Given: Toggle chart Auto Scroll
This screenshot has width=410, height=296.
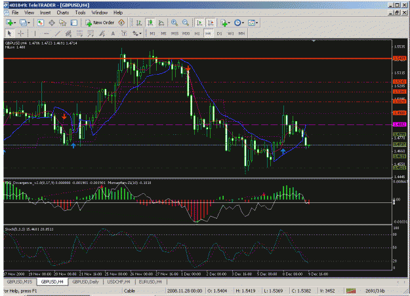Looking at the screenshot, I should (199, 23).
